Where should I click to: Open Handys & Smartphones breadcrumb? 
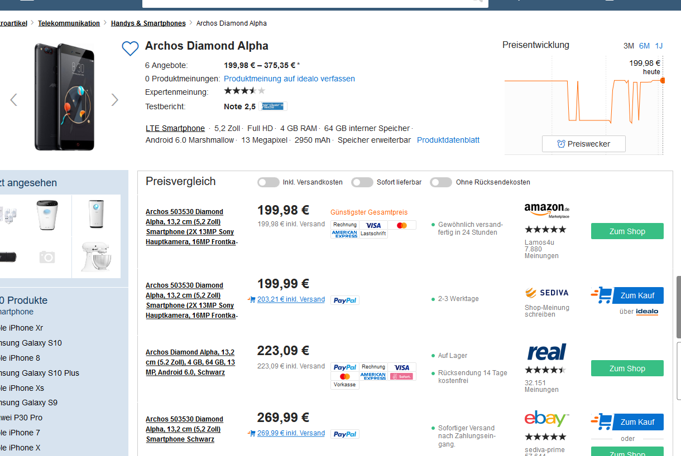click(148, 23)
